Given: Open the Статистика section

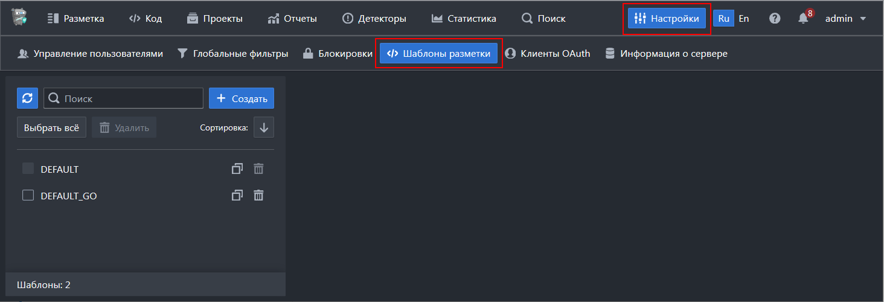Looking at the screenshot, I should tap(464, 19).
